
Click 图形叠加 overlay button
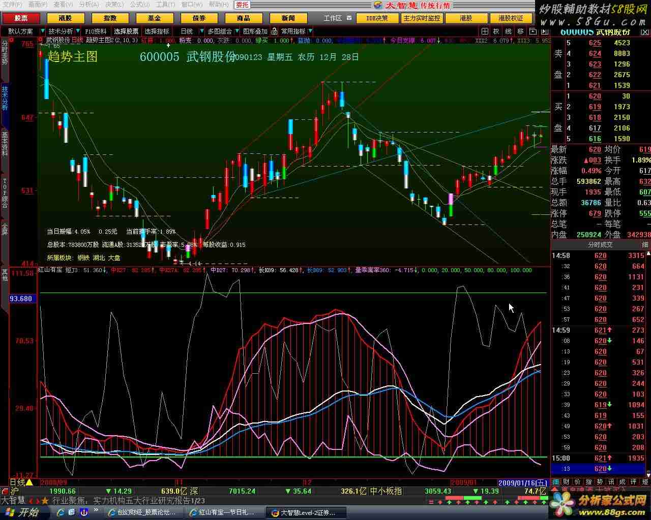point(255,31)
